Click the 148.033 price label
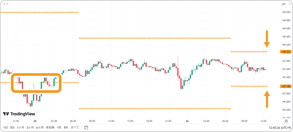293x132 pixels. click(286, 52)
